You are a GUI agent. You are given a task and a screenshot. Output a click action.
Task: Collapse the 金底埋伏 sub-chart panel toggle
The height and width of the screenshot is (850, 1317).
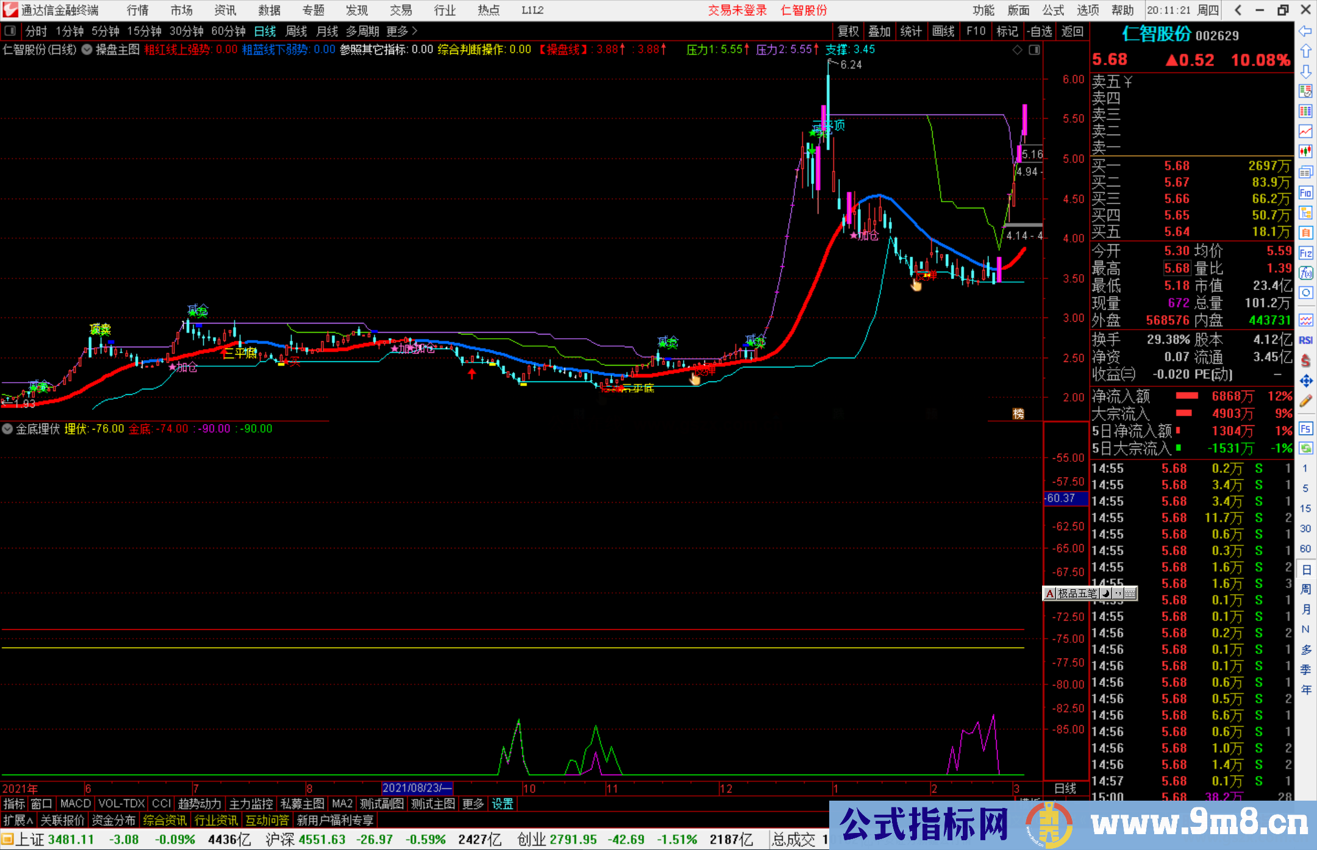coord(7,429)
